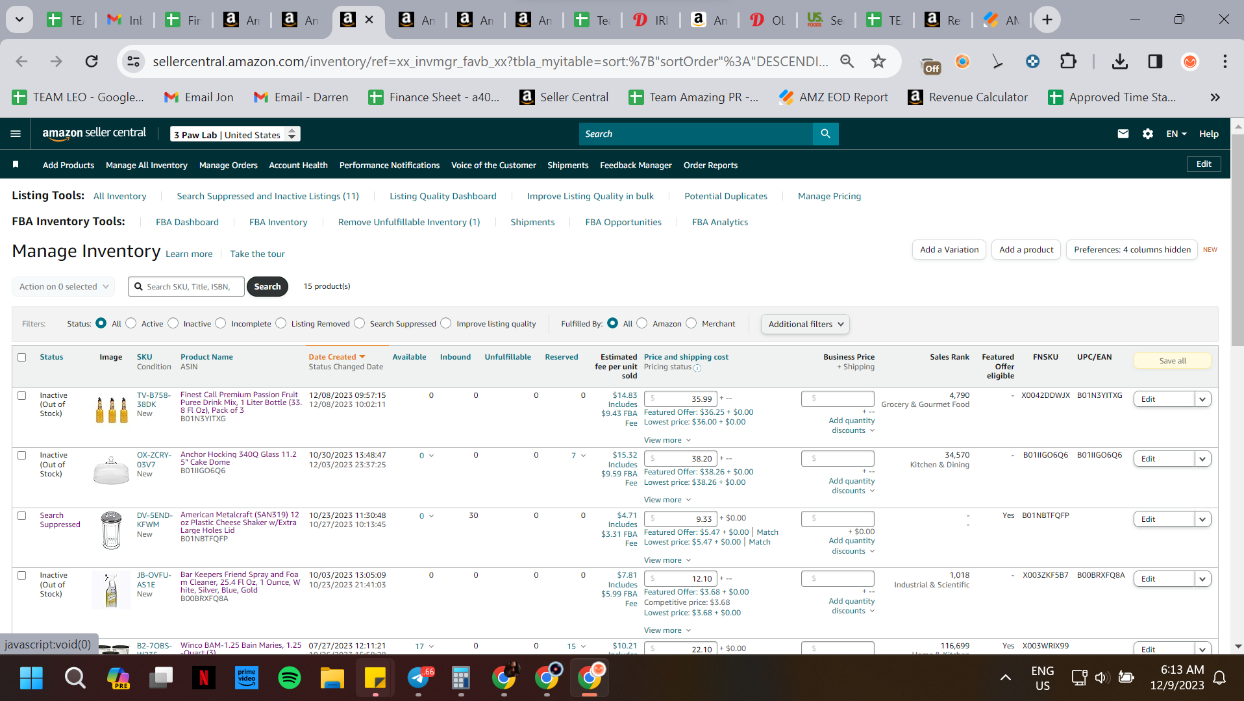The width and height of the screenshot is (1244, 701).
Task: Select the Search Suppressed status radio button
Action: click(x=360, y=323)
